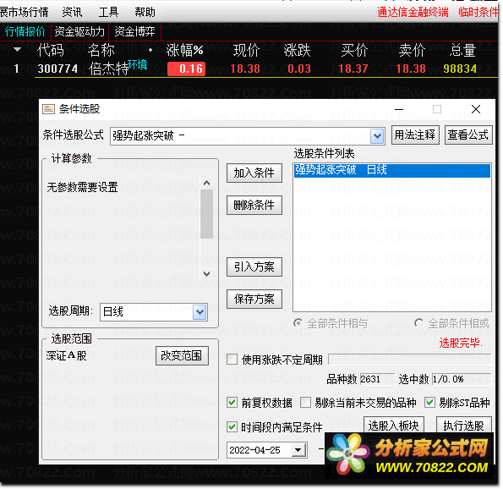Click scroll down arrow in 计算参数 panel
This screenshot has width=503, height=489.
206,274
